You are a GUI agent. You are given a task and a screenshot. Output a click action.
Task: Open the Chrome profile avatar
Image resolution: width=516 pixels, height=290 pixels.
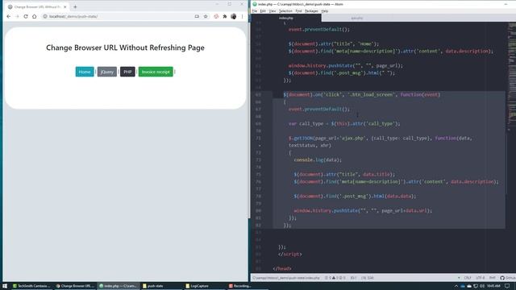point(233,16)
